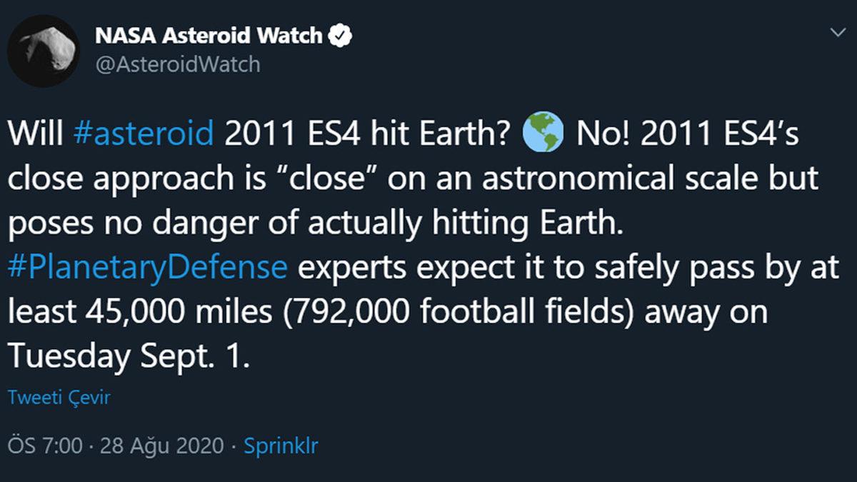Follow the #asteroid hashtag
The width and height of the screenshot is (857, 482).
click(x=144, y=134)
